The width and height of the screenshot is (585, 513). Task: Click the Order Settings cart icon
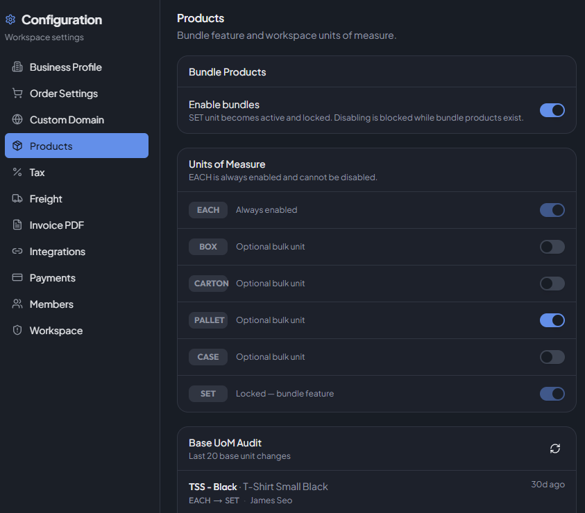click(17, 93)
